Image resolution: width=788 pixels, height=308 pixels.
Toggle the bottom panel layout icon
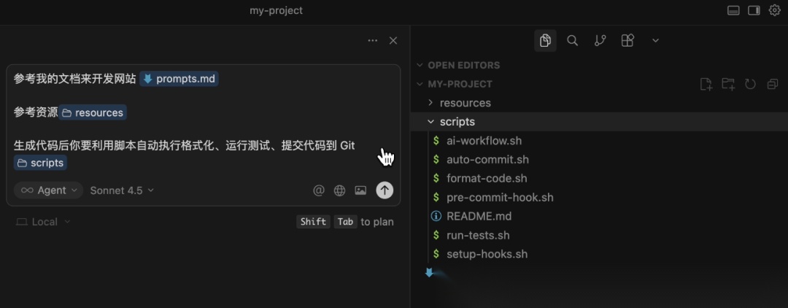pyautogui.click(x=733, y=10)
